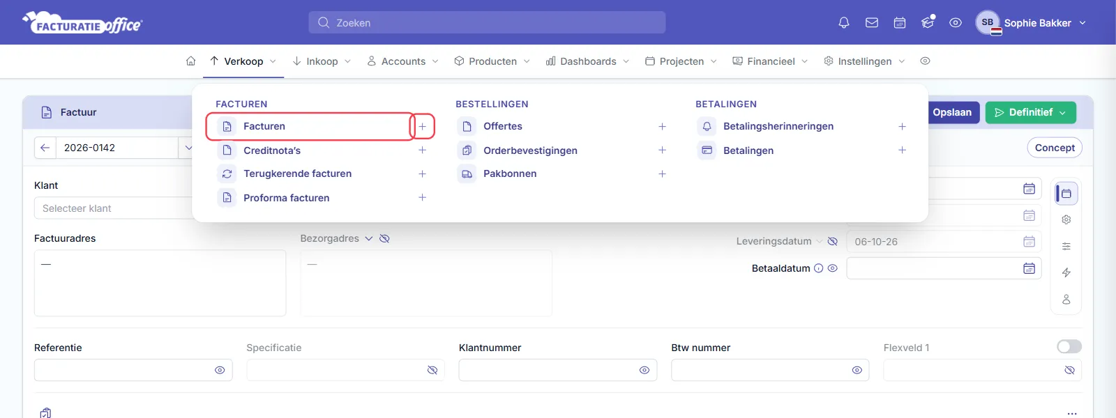The image size is (1116, 418).
Task: Open the Definitief button dropdown
Action: tap(1063, 112)
